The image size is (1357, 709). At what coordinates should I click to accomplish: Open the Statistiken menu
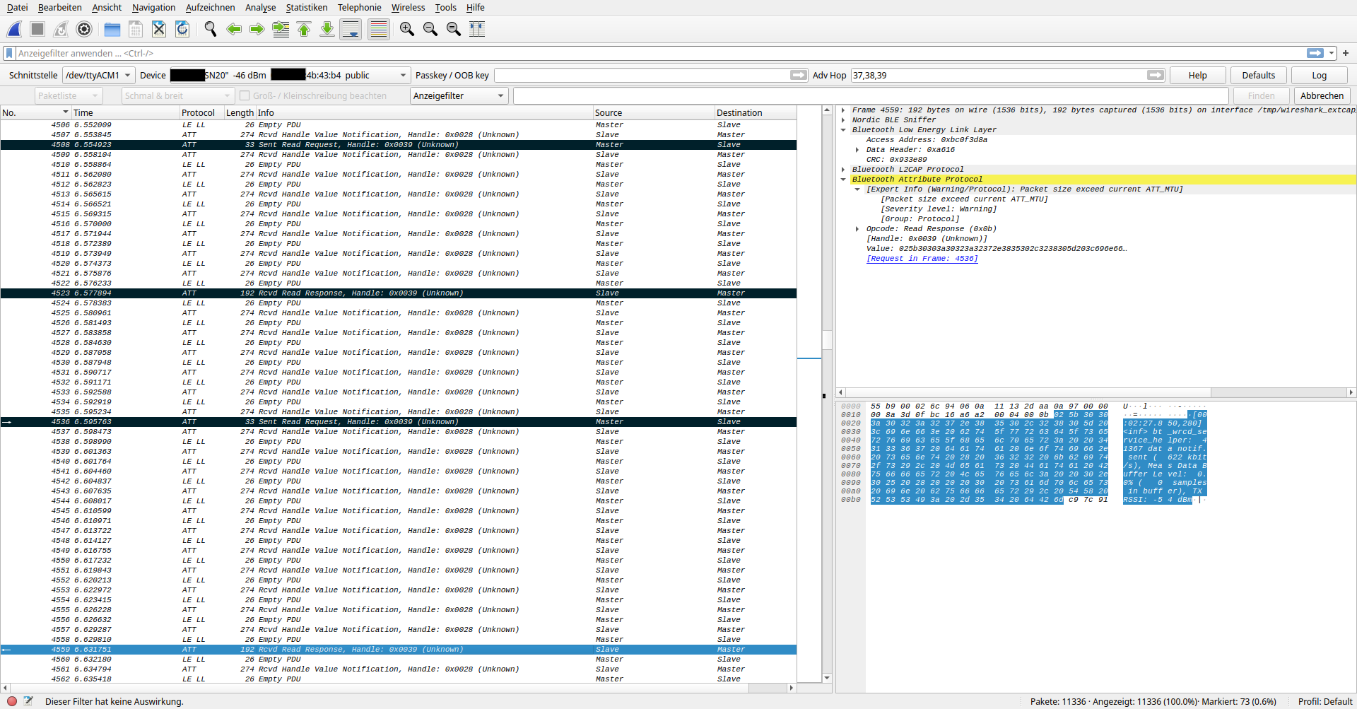click(306, 8)
